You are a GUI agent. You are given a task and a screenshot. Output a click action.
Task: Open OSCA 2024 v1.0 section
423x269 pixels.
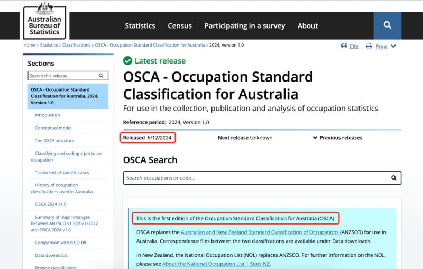pos(50,204)
